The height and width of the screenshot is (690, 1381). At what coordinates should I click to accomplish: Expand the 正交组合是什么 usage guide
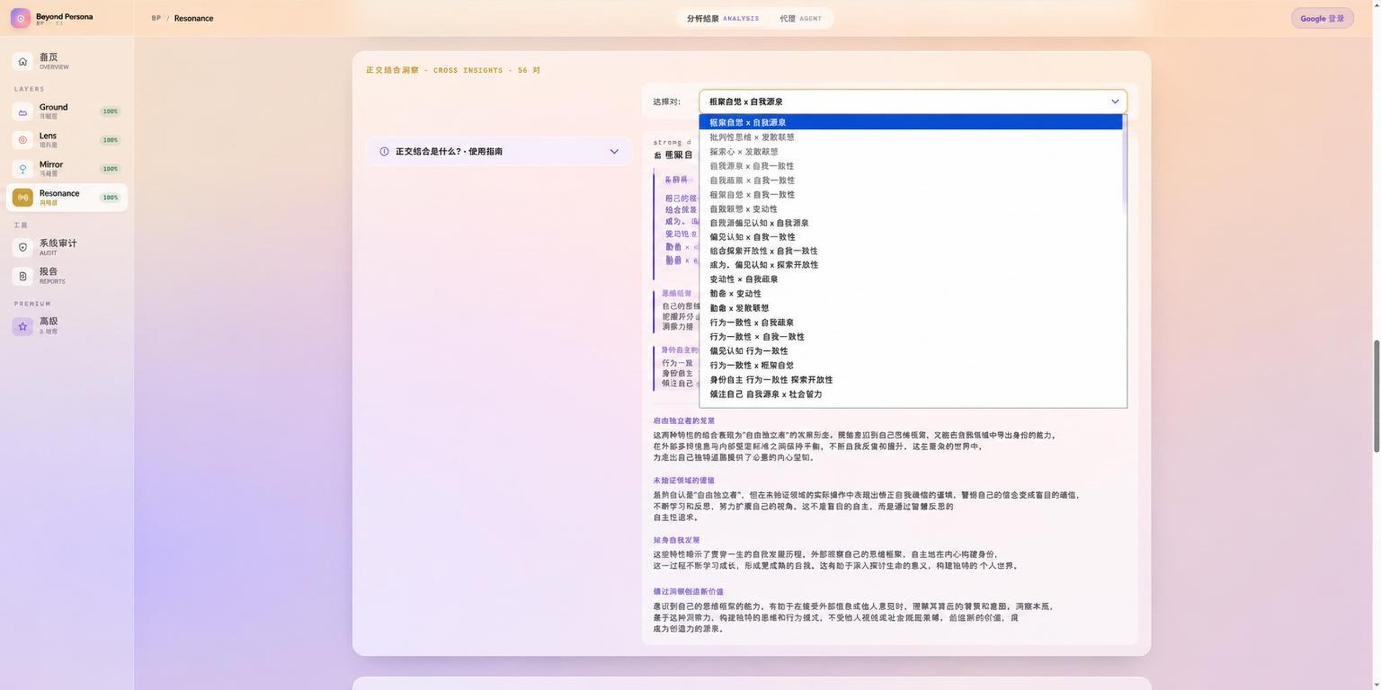click(499, 151)
